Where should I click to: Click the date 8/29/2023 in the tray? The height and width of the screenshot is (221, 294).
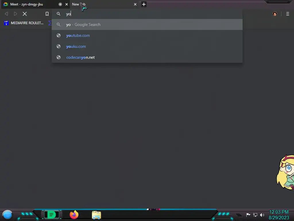click(x=278, y=218)
